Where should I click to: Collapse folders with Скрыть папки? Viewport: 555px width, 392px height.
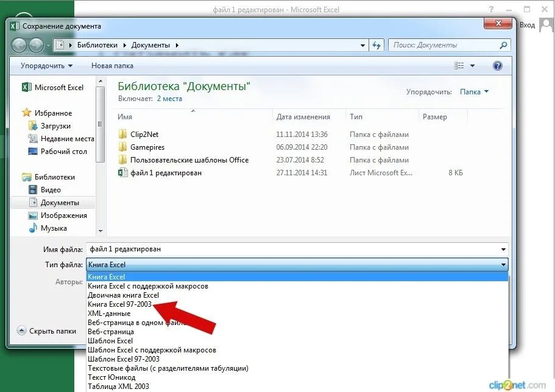pos(47,331)
